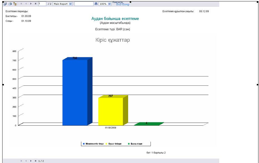The width and height of the screenshot is (259, 163).
Task: Click the blue legend swatch for Мемлекеттік тілде
Action: click(84, 144)
